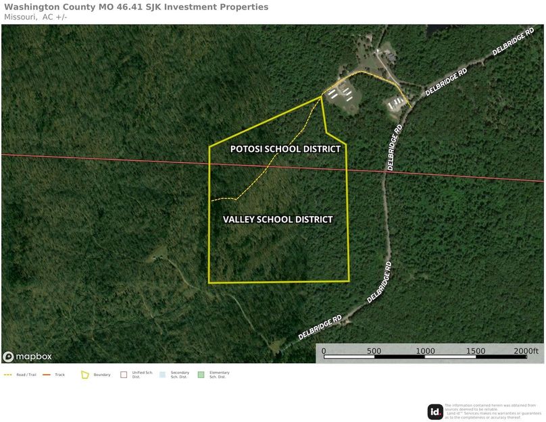Click the Secondary Sch. Dist. legend swatch
Image resolution: width=546 pixels, height=422 pixels.
pyautogui.click(x=162, y=375)
